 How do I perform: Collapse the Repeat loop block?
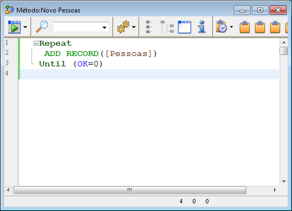[36, 44]
